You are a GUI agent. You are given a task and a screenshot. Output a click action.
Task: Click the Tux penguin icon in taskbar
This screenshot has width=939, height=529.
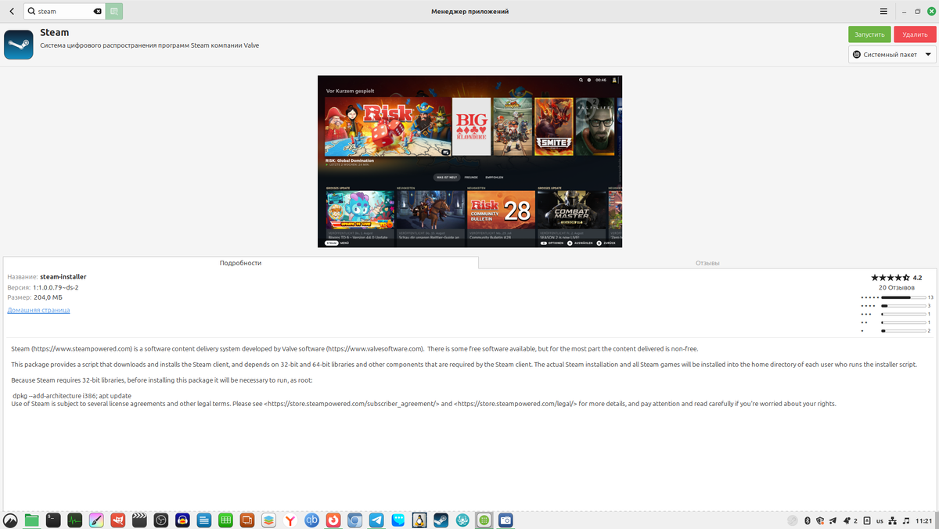(419, 520)
